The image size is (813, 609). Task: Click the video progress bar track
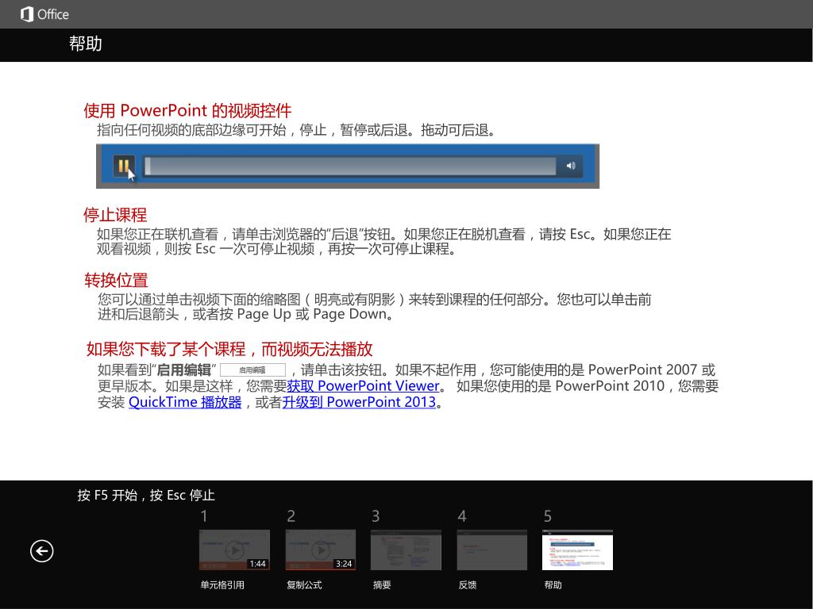coord(350,167)
